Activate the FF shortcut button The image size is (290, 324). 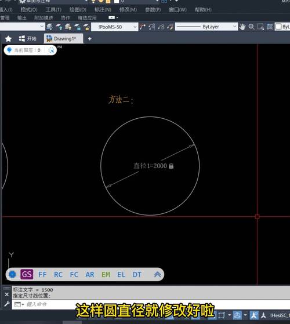click(x=42, y=275)
